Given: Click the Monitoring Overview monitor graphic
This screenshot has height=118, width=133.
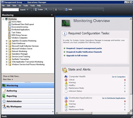Looking at the screenshot, I should click(x=66, y=23).
